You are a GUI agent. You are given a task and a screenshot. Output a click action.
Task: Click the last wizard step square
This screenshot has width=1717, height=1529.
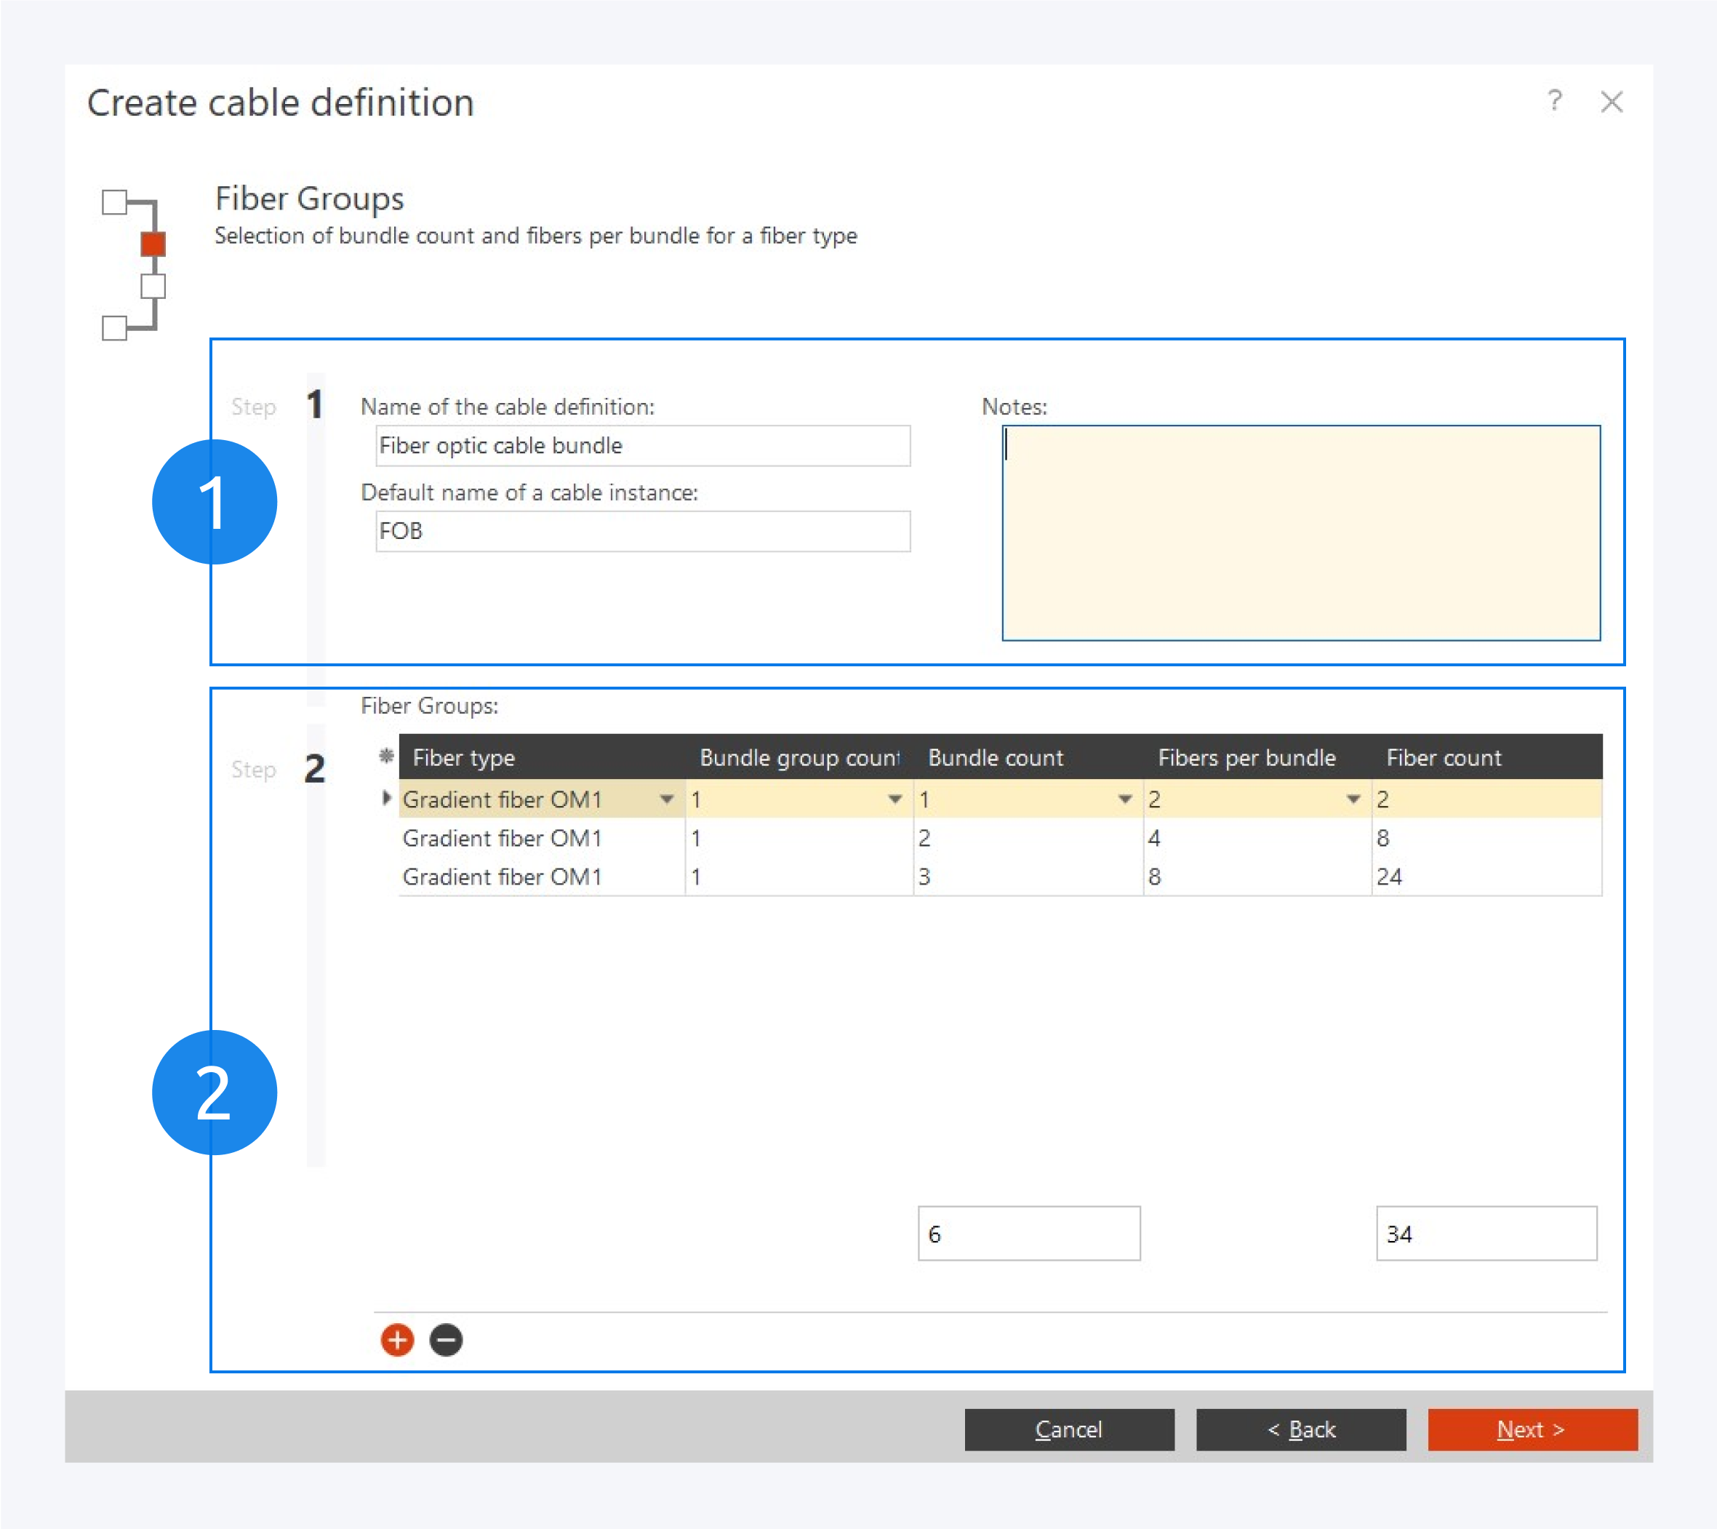114,327
